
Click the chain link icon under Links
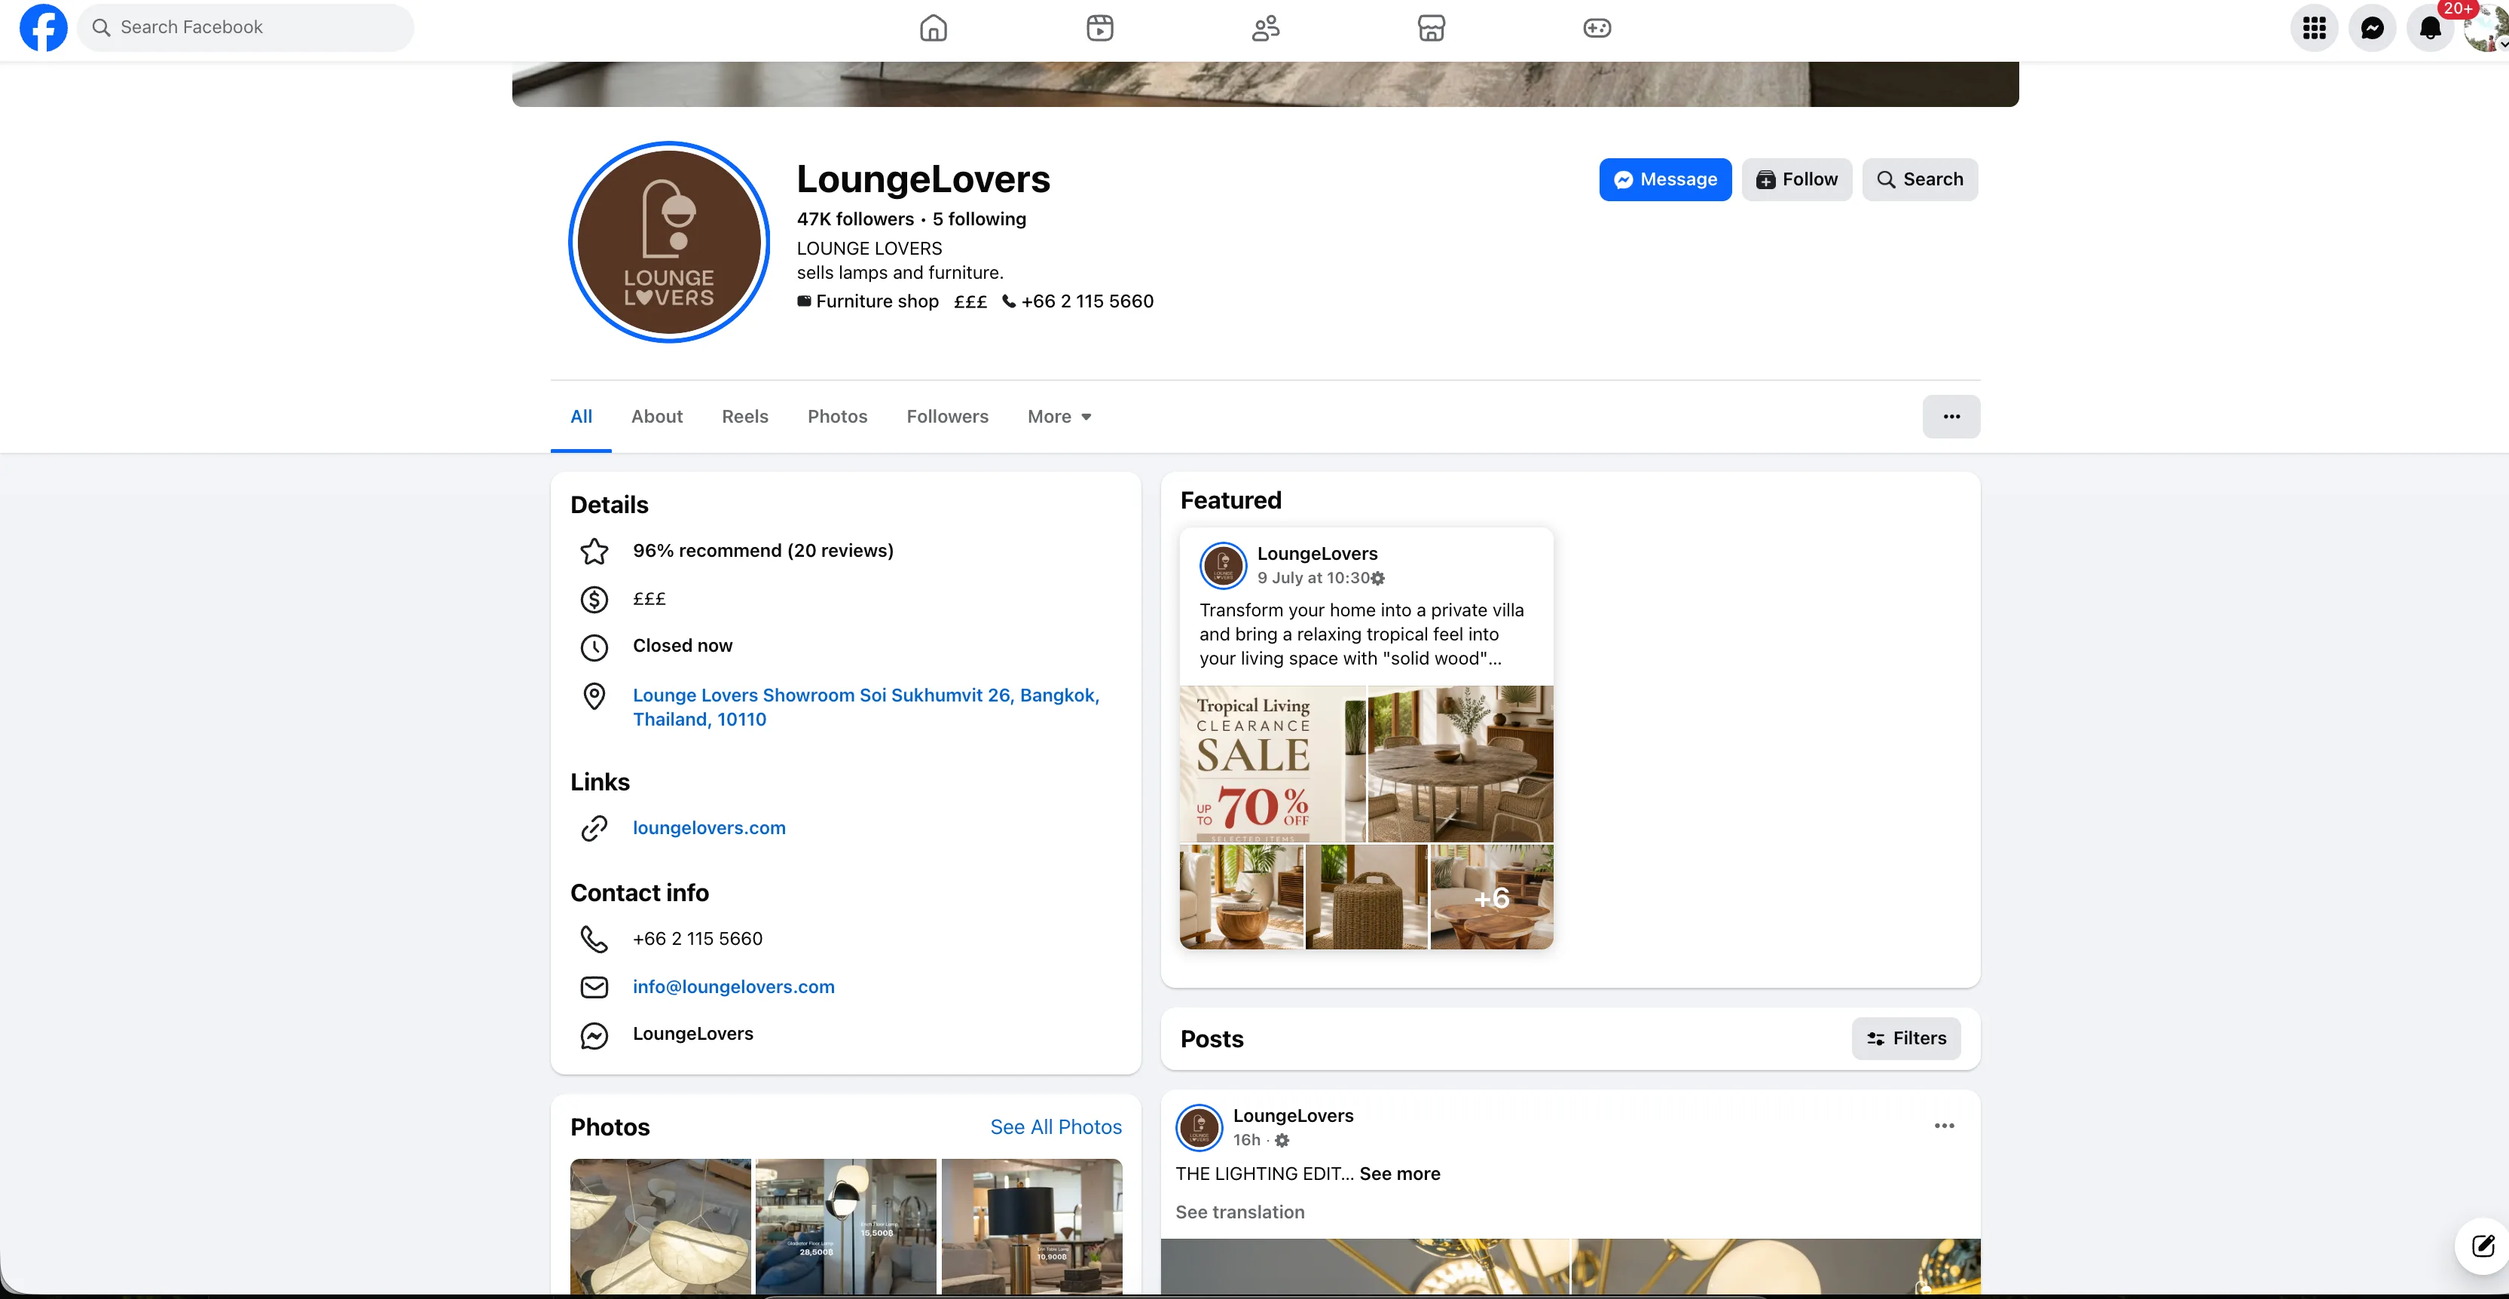594,829
